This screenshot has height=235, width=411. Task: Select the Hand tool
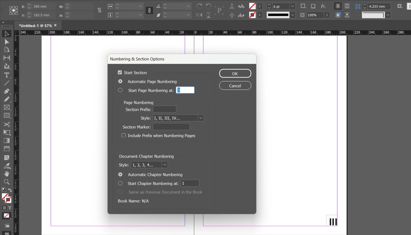pos(6,174)
